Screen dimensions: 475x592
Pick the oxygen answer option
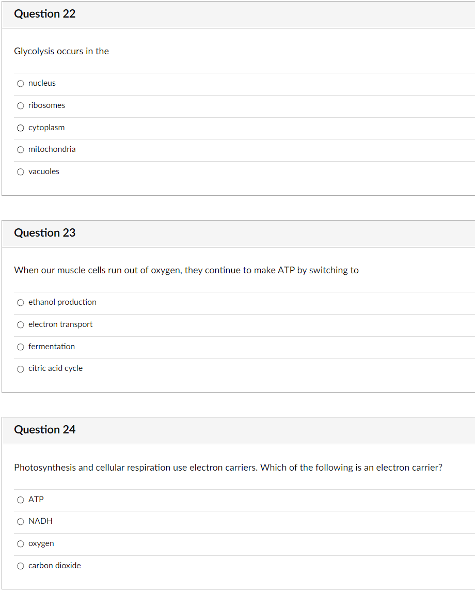[20, 543]
